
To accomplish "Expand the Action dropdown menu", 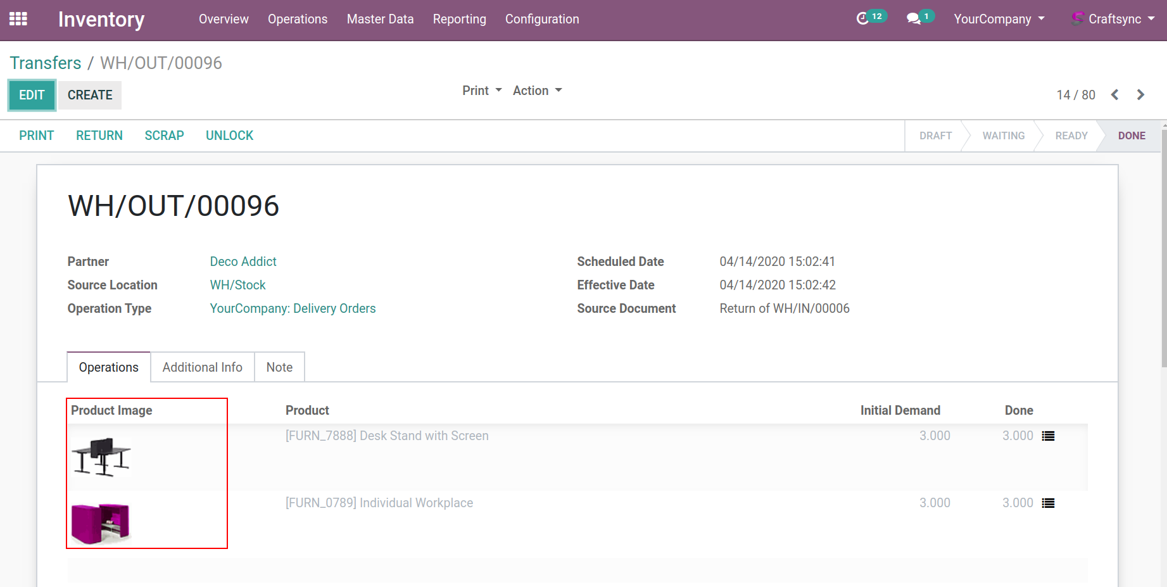I will [537, 91].
